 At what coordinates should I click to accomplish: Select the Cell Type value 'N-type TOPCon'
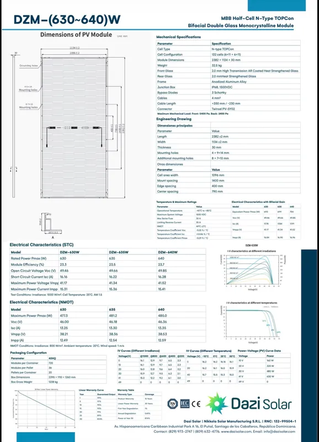coord(222,49)
